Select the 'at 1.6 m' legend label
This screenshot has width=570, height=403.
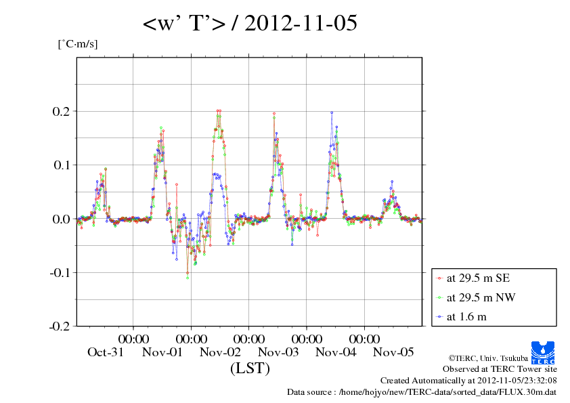pos(466,316)
